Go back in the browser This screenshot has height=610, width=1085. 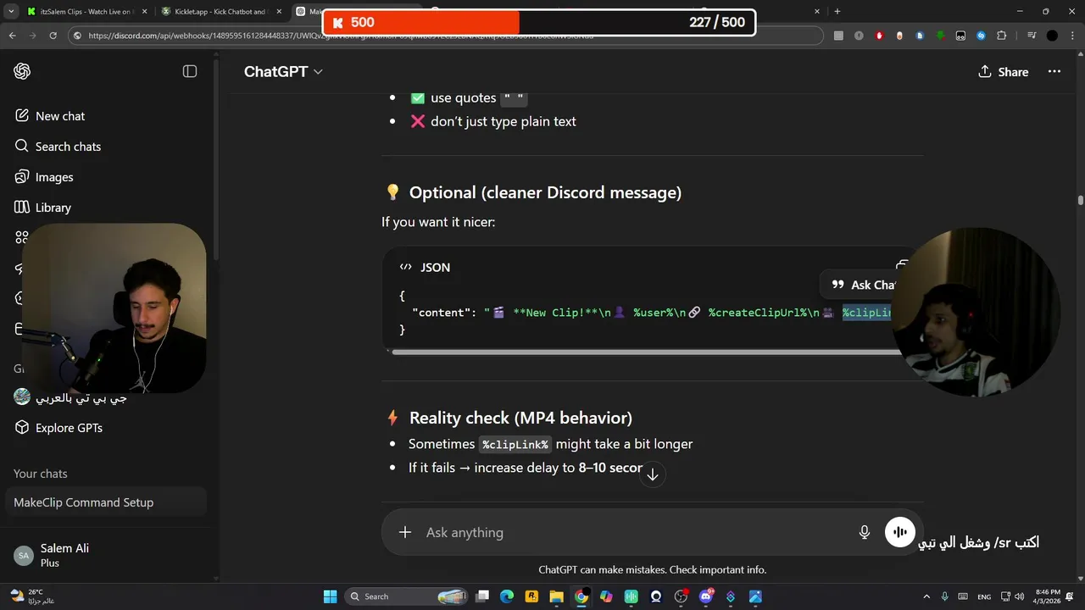pos(12,36)
